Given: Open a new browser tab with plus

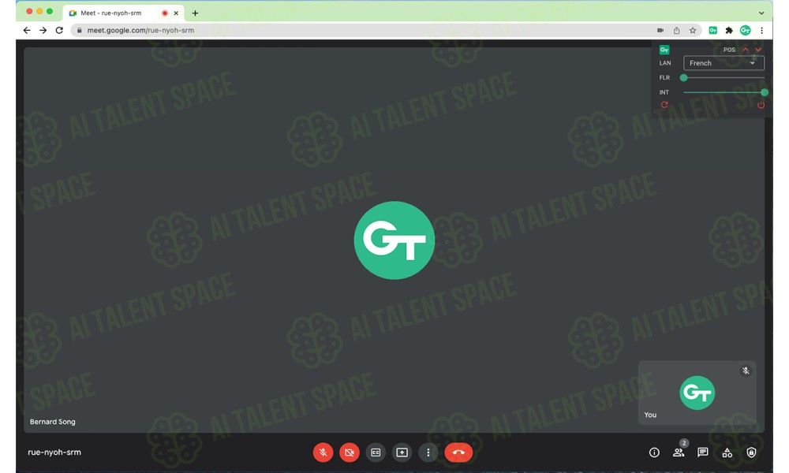Looking at the screenshot, I should point(195,13).
